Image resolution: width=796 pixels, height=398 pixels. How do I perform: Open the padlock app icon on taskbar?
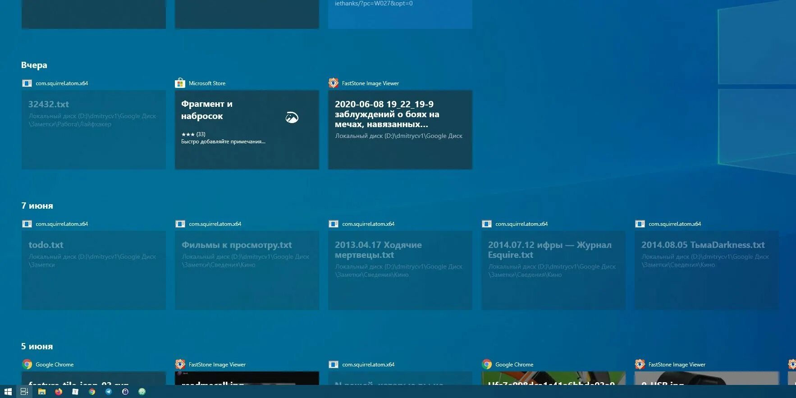point(125,392)
